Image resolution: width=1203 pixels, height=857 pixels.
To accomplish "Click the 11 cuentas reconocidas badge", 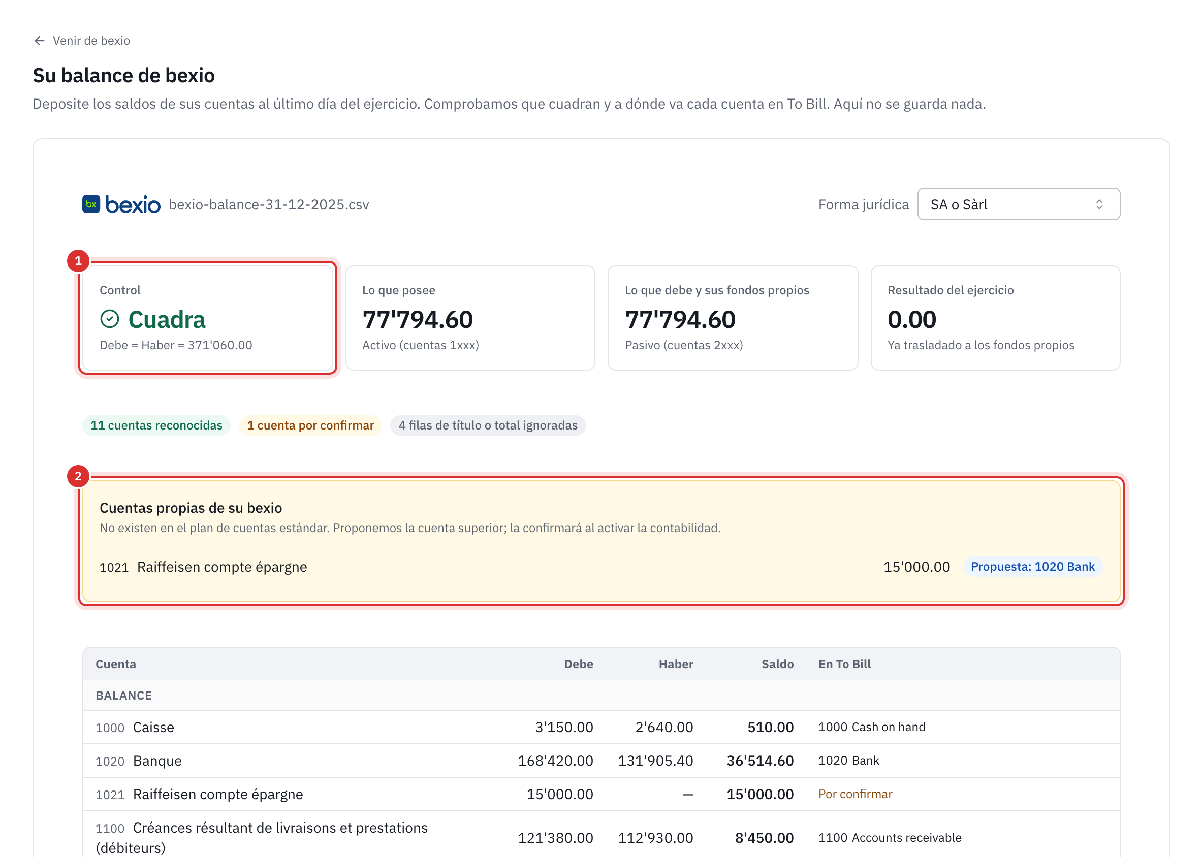I will click(x=156, y=425).
